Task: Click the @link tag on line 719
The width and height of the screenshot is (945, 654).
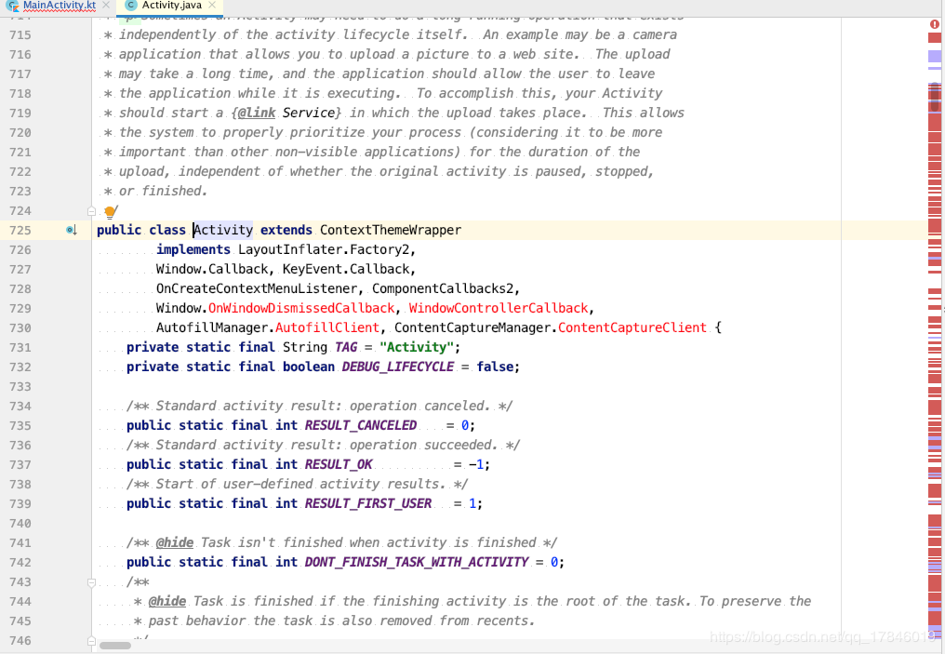Action: coord(256,113)
